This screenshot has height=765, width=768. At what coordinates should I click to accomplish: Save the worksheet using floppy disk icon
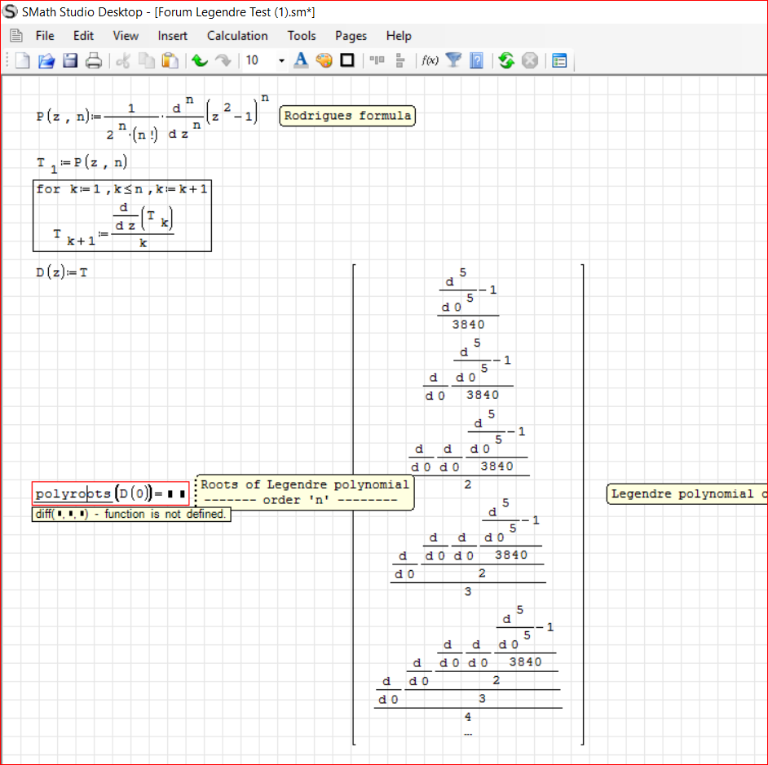70,60
